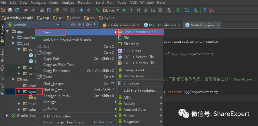Open the Android Device Monitor icon
This screenshot has width=258, height=126.
212,10
